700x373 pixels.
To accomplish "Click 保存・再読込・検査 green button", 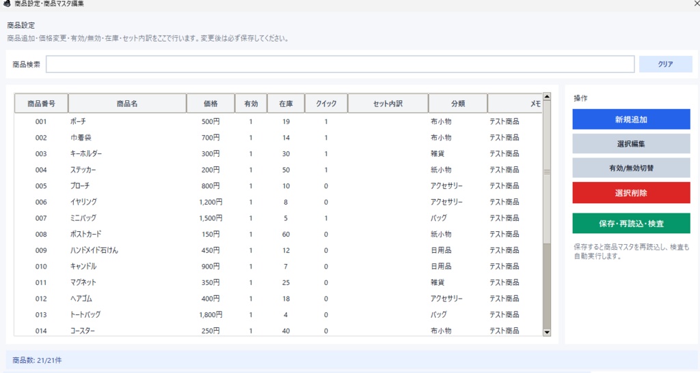I will click(631, 224).
